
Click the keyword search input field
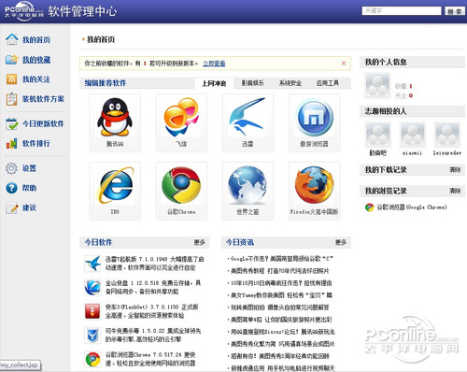point(402,11)
